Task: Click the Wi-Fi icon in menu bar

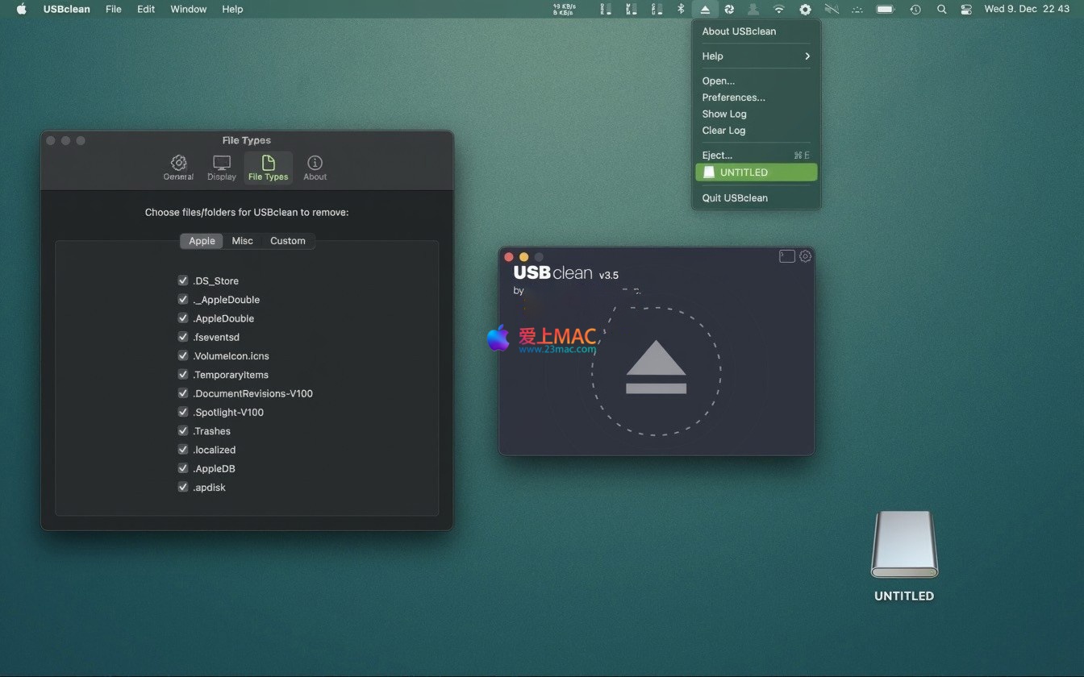Action: (x=778, y=10)
